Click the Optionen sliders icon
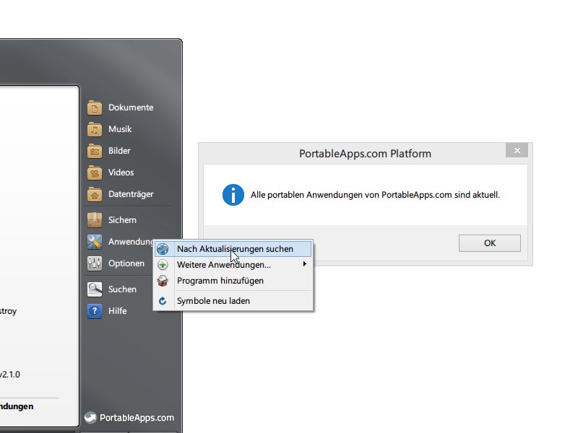Viewport: 578px width, 433px height. [95, 263]
